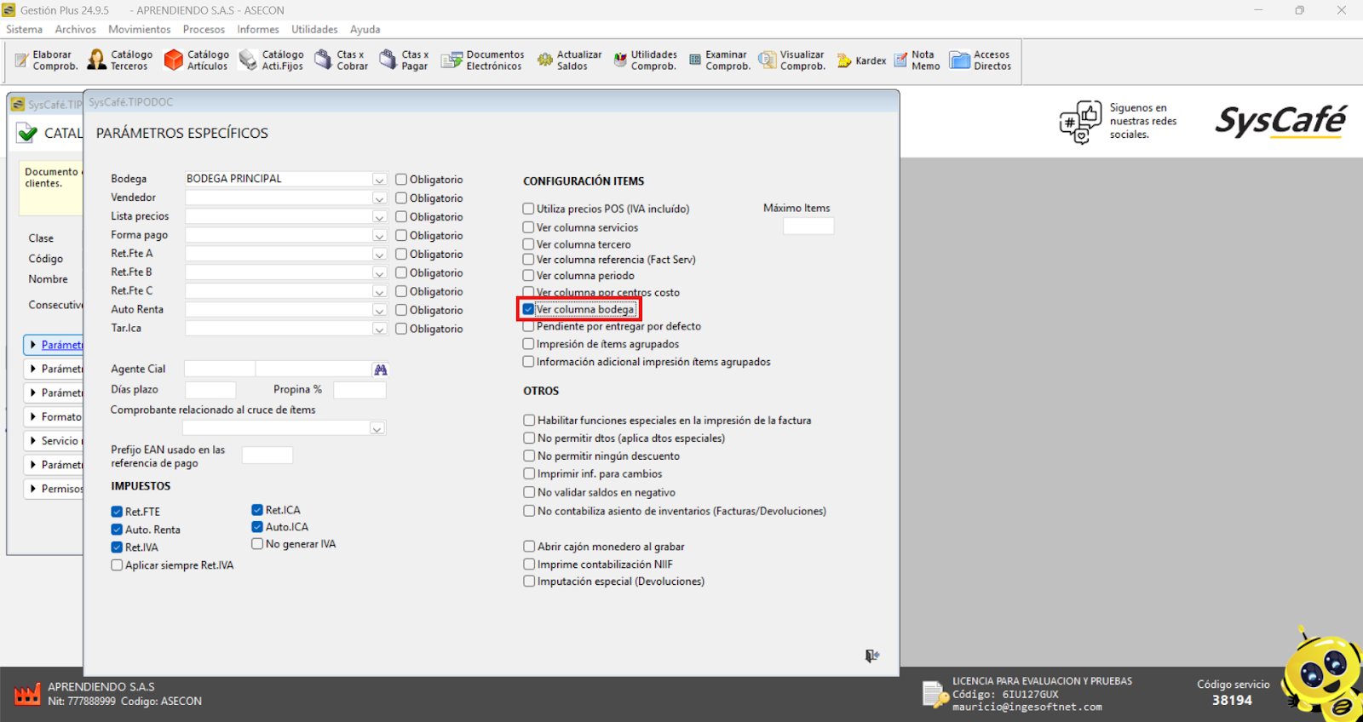
Task: Click binoculars search icon beside Agente Cial
Action: click(x=381, y=370)
